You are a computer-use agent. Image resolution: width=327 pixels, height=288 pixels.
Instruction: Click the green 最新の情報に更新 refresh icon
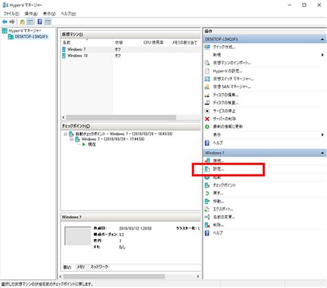click(x=207, y=126)
